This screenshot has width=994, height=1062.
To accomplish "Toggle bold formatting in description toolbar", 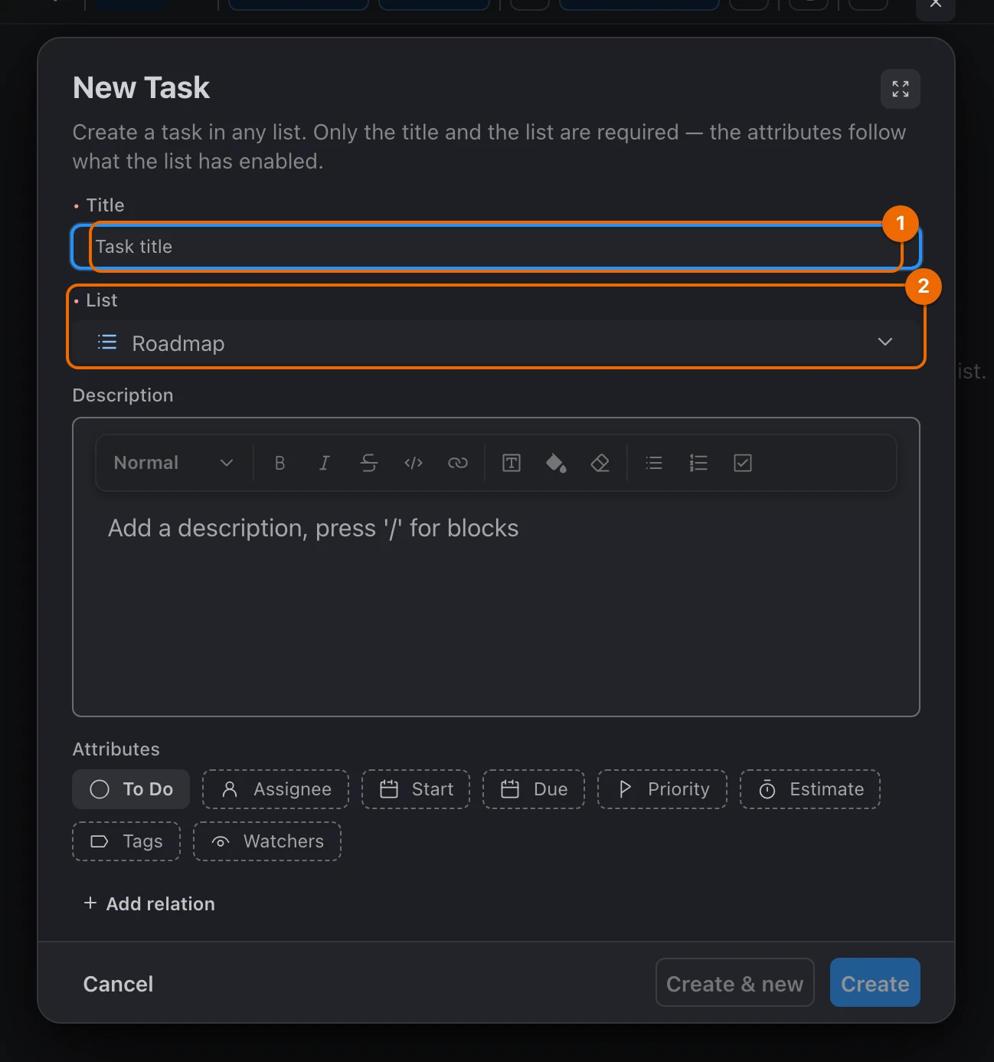I will [280, 463].
